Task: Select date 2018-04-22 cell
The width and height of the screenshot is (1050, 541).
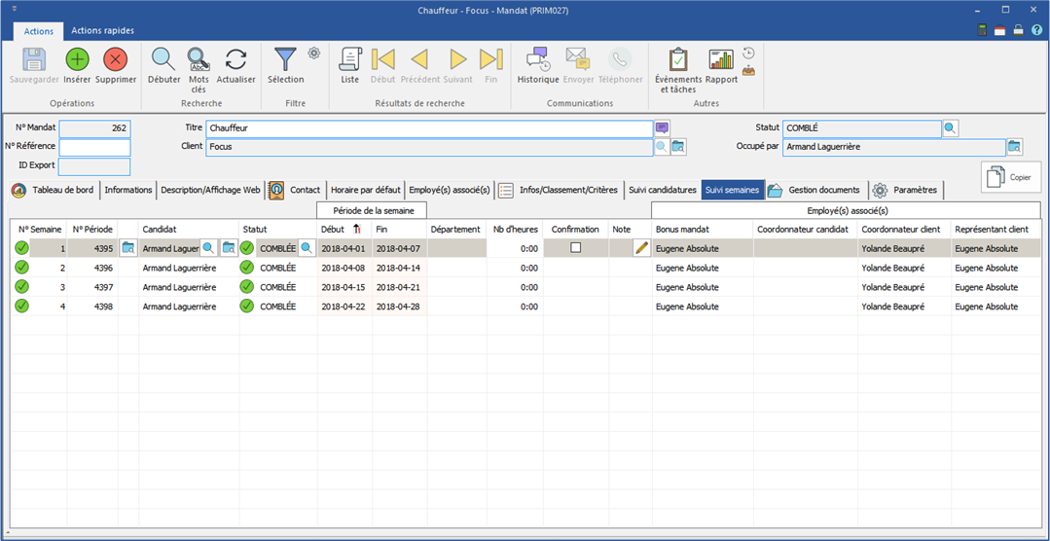Action: (x=344, y=307)
